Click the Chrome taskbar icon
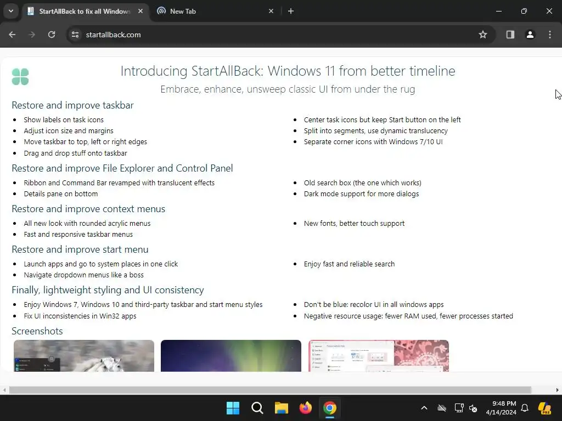Image resolution: width=562 pixels, height=421 pixels. click(x=330, y=408)
